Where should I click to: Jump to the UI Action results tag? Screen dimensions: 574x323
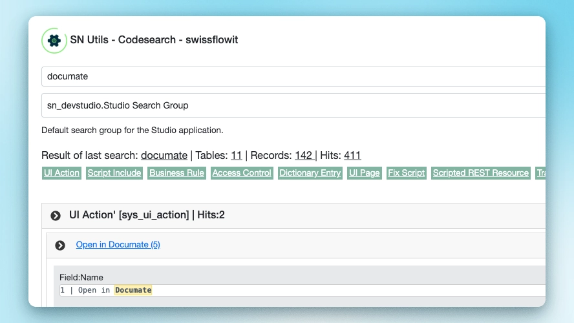61,173
